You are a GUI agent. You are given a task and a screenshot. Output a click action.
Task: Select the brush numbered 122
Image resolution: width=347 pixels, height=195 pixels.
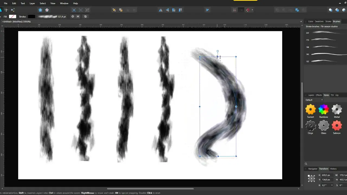pyautogui.click(x=325, y=61)
